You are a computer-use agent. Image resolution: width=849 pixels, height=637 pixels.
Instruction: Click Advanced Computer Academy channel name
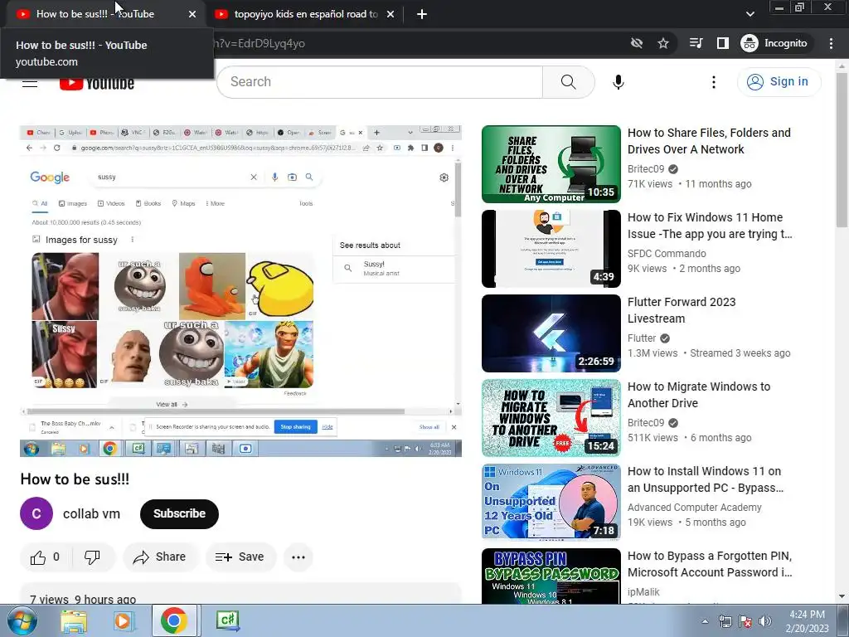[694, 508]
